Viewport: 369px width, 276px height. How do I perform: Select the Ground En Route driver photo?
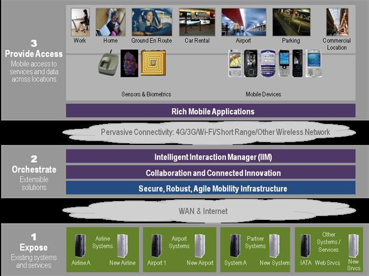point(152,22)
